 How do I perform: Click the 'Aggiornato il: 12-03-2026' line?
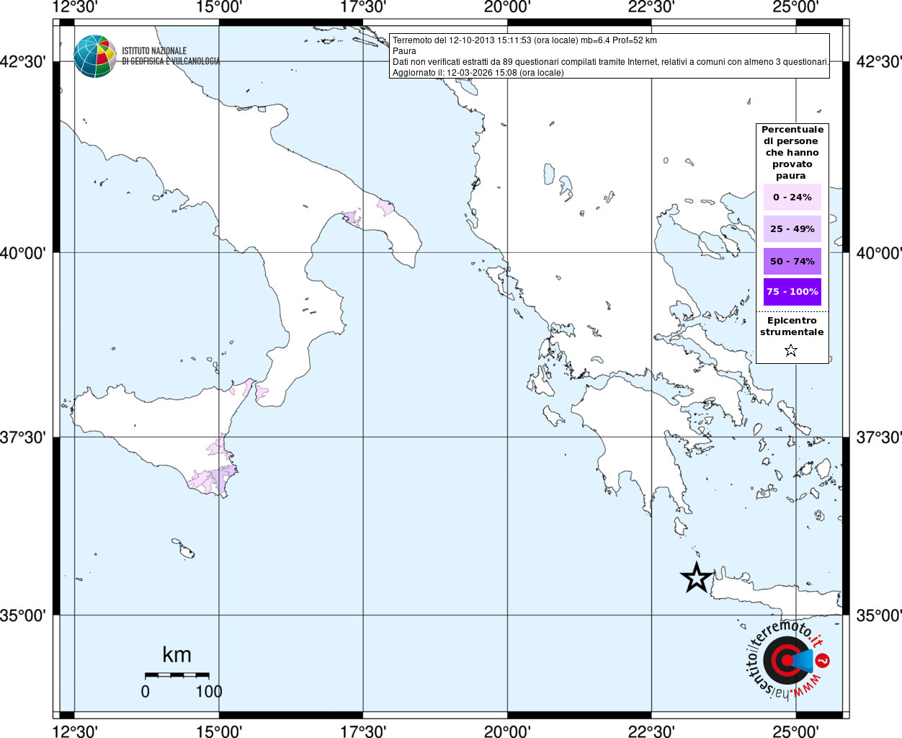478,73
